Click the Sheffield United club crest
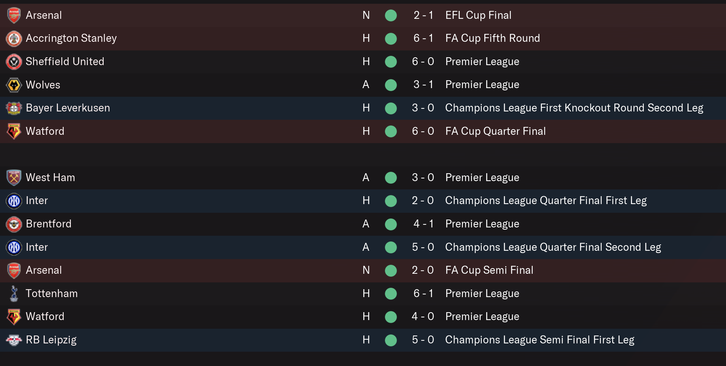Screen dimensions: 726x366 pos(14,62)
